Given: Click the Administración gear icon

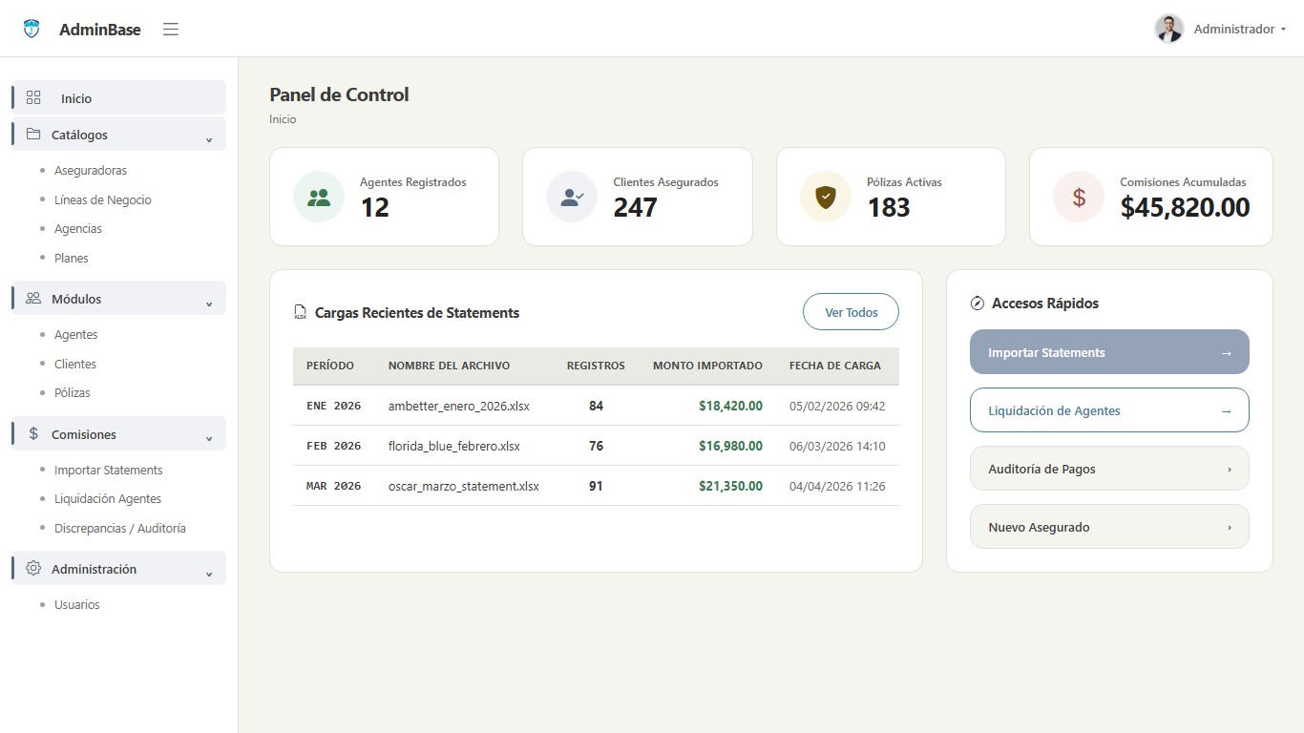Looking at the screenshot, I should tap(33, 569).
